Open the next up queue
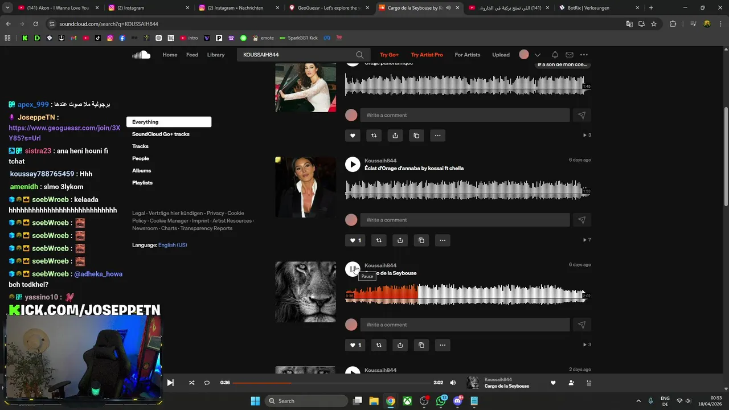 click(x=589, y=383)
